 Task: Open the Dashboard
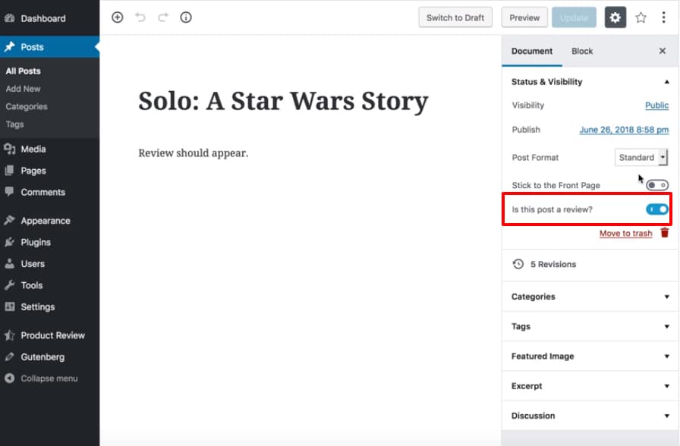pos(42,18)
